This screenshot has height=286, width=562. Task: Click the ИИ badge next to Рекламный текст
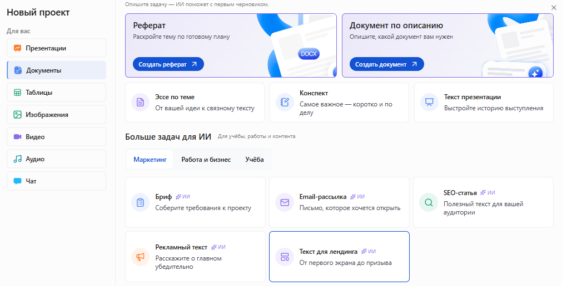218,247
